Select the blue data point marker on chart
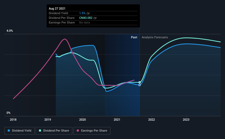Viewport: 225px width, 139px height. [x=139, y=85]
